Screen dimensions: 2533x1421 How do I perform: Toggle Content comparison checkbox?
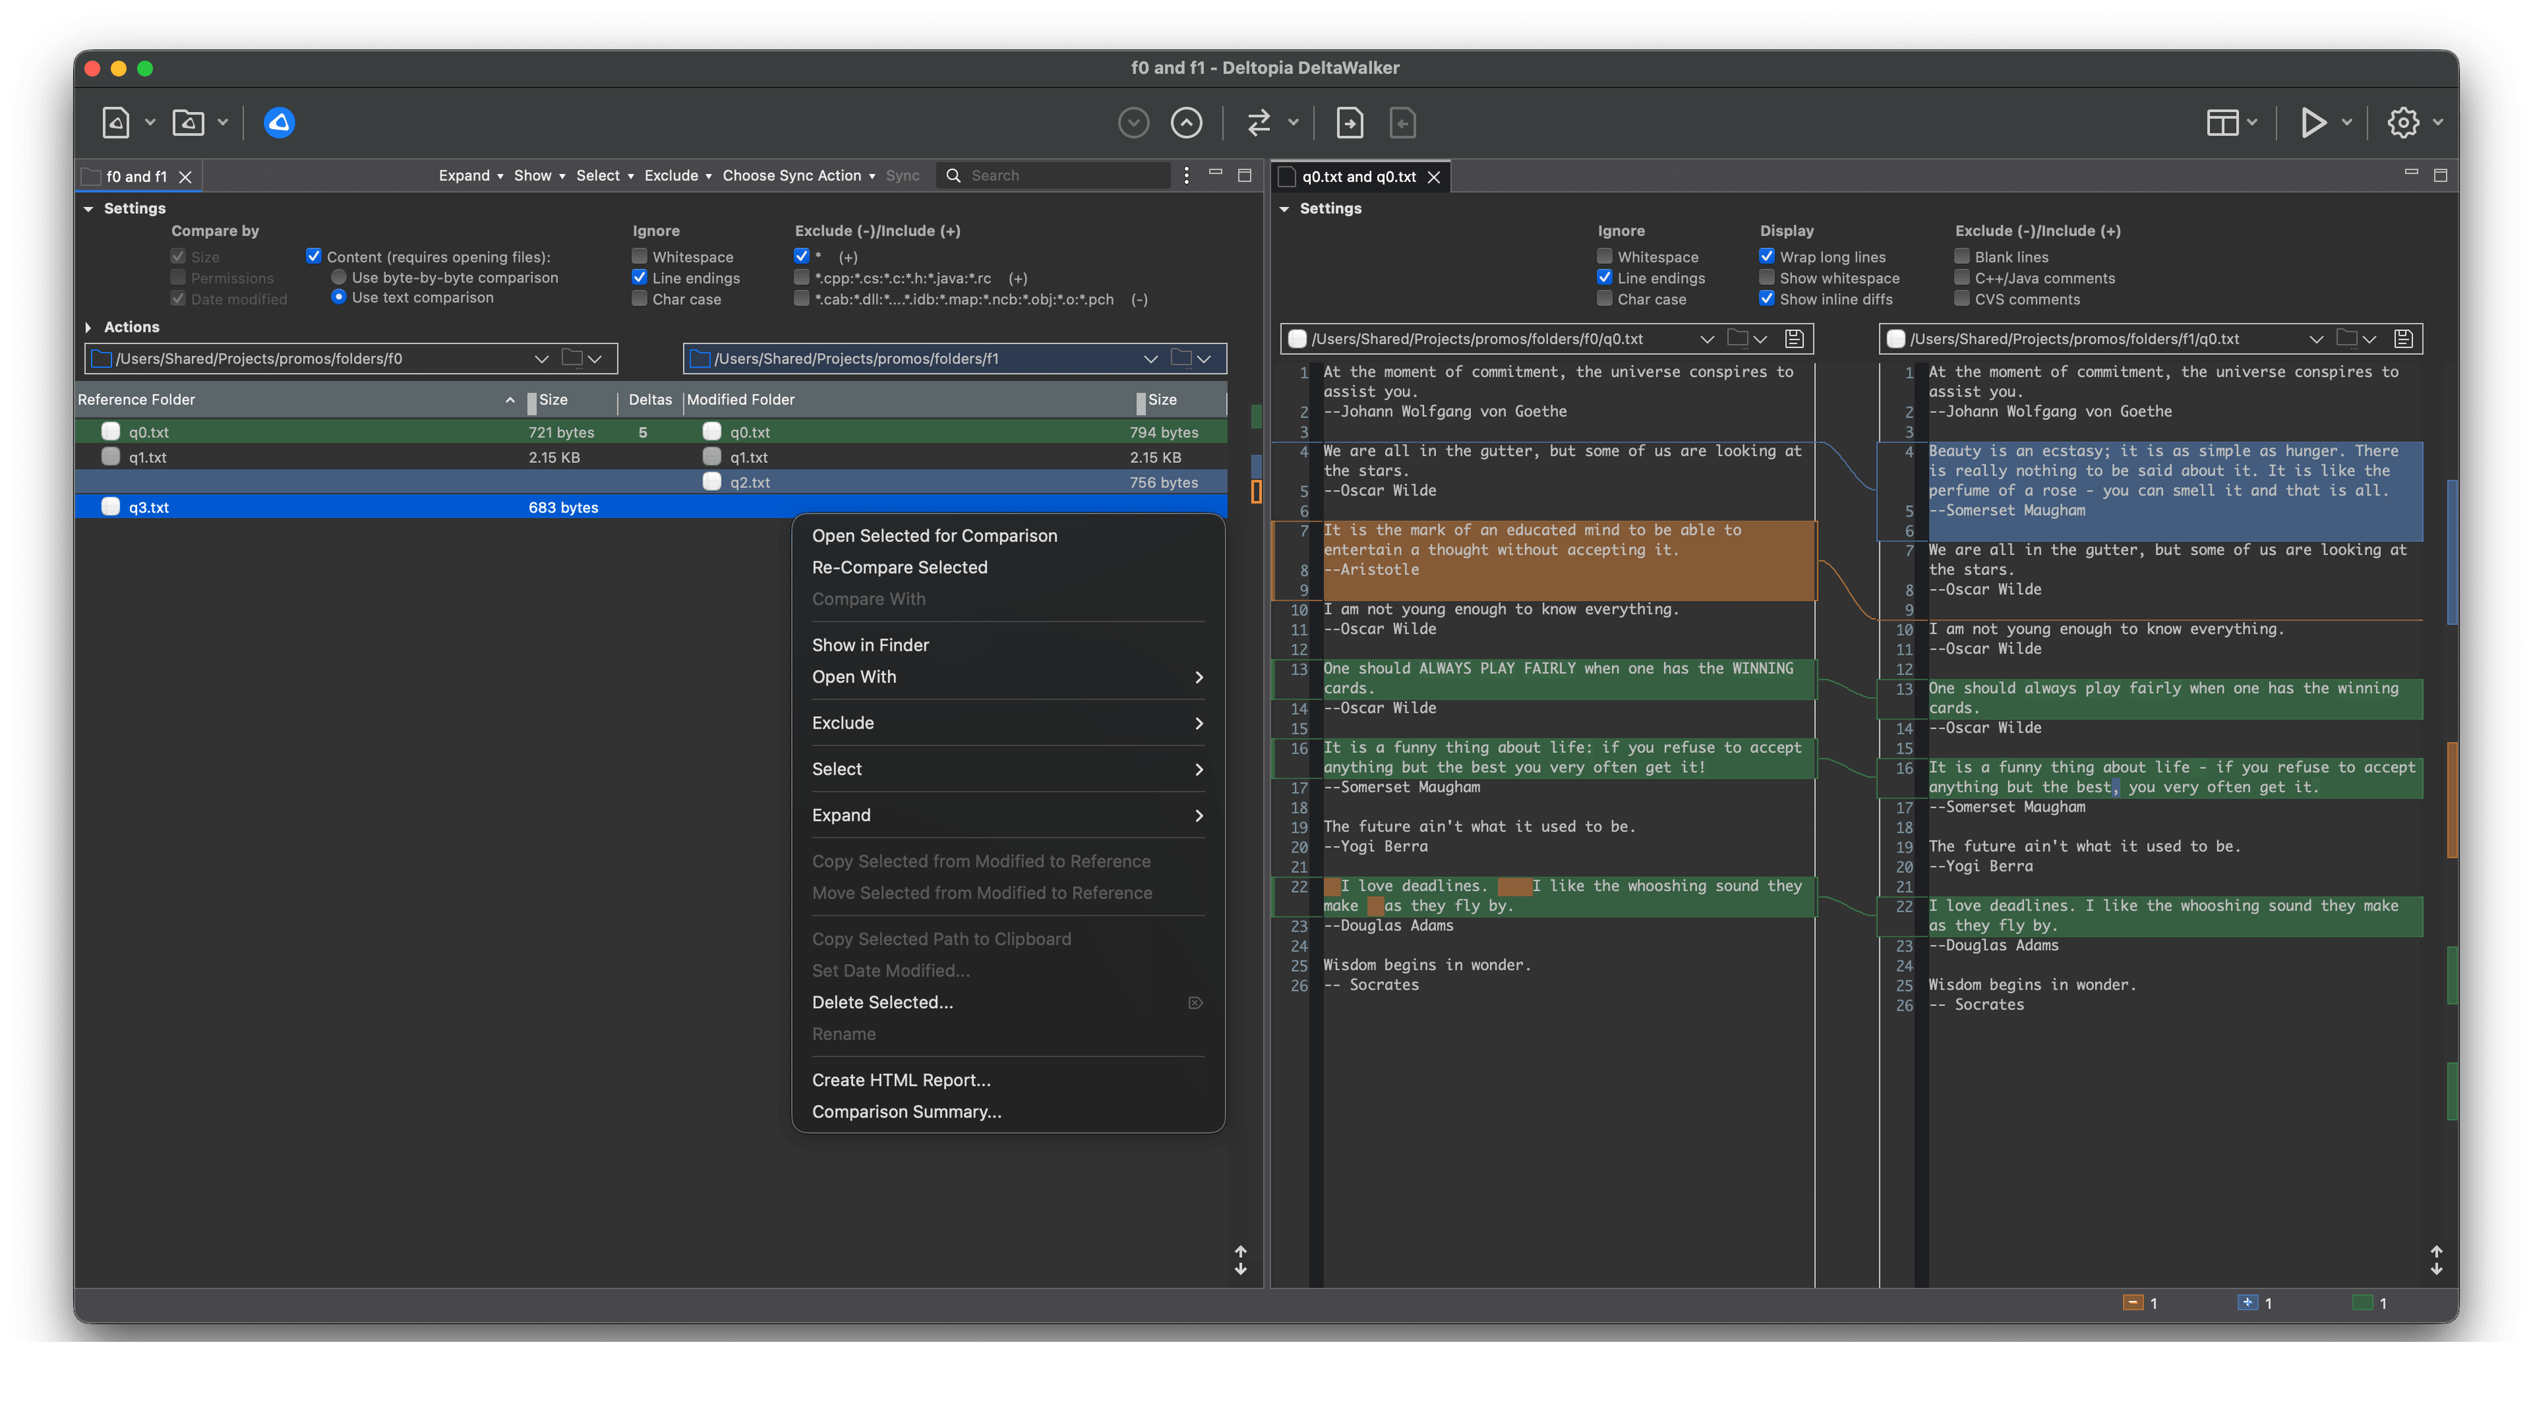pyautogui.click(x=314, y=255)
